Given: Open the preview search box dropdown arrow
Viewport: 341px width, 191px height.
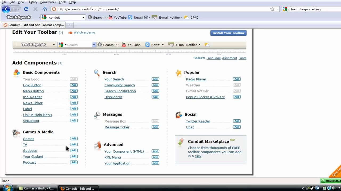Looking at the screenshot, I should click(94, 45).
